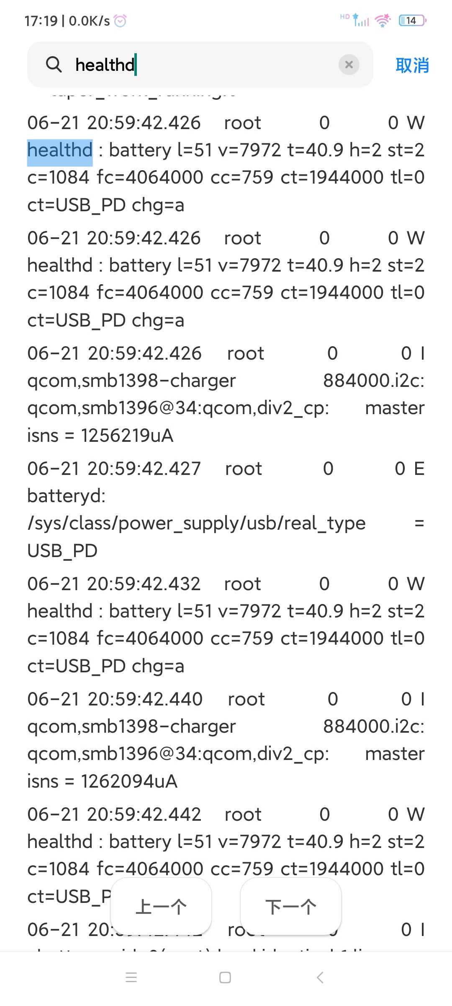Viewport: 452px width, 1006px height.
Task: Open the Android recents menu icon
Action: [x=131, y=977]
